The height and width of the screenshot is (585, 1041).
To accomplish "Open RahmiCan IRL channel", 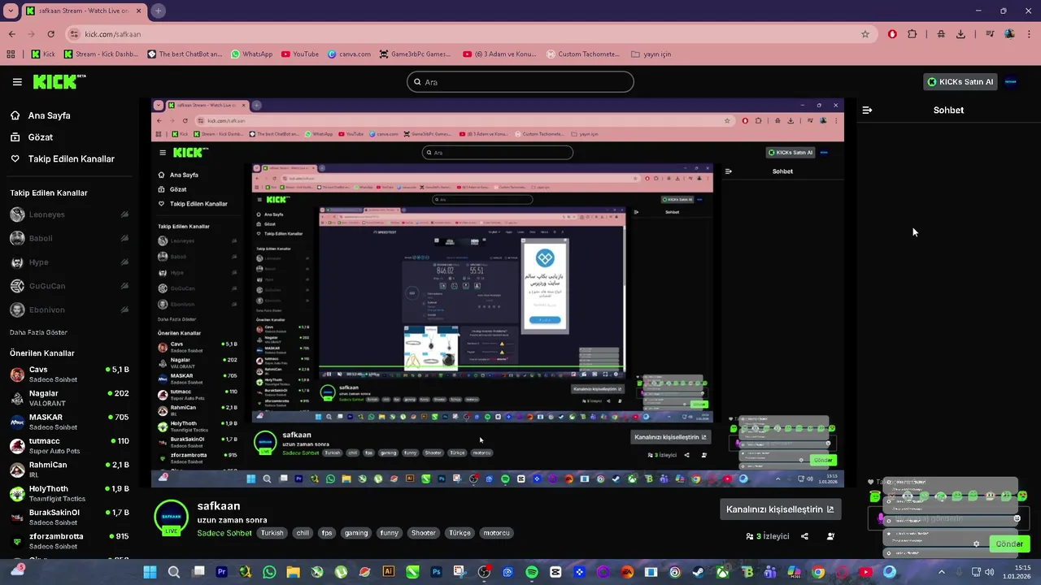I will coord(69,470).
